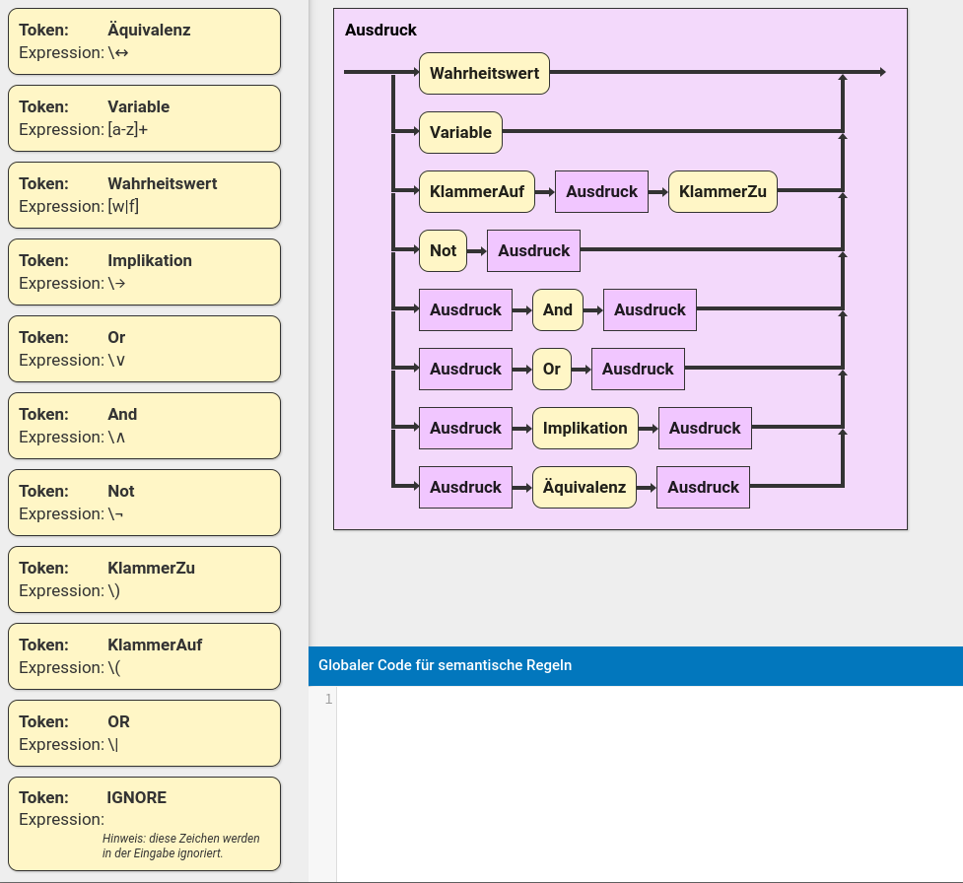Select the Not token card in the token list
The height and width of the screenshot is (883, 963).
pos(144,503)
